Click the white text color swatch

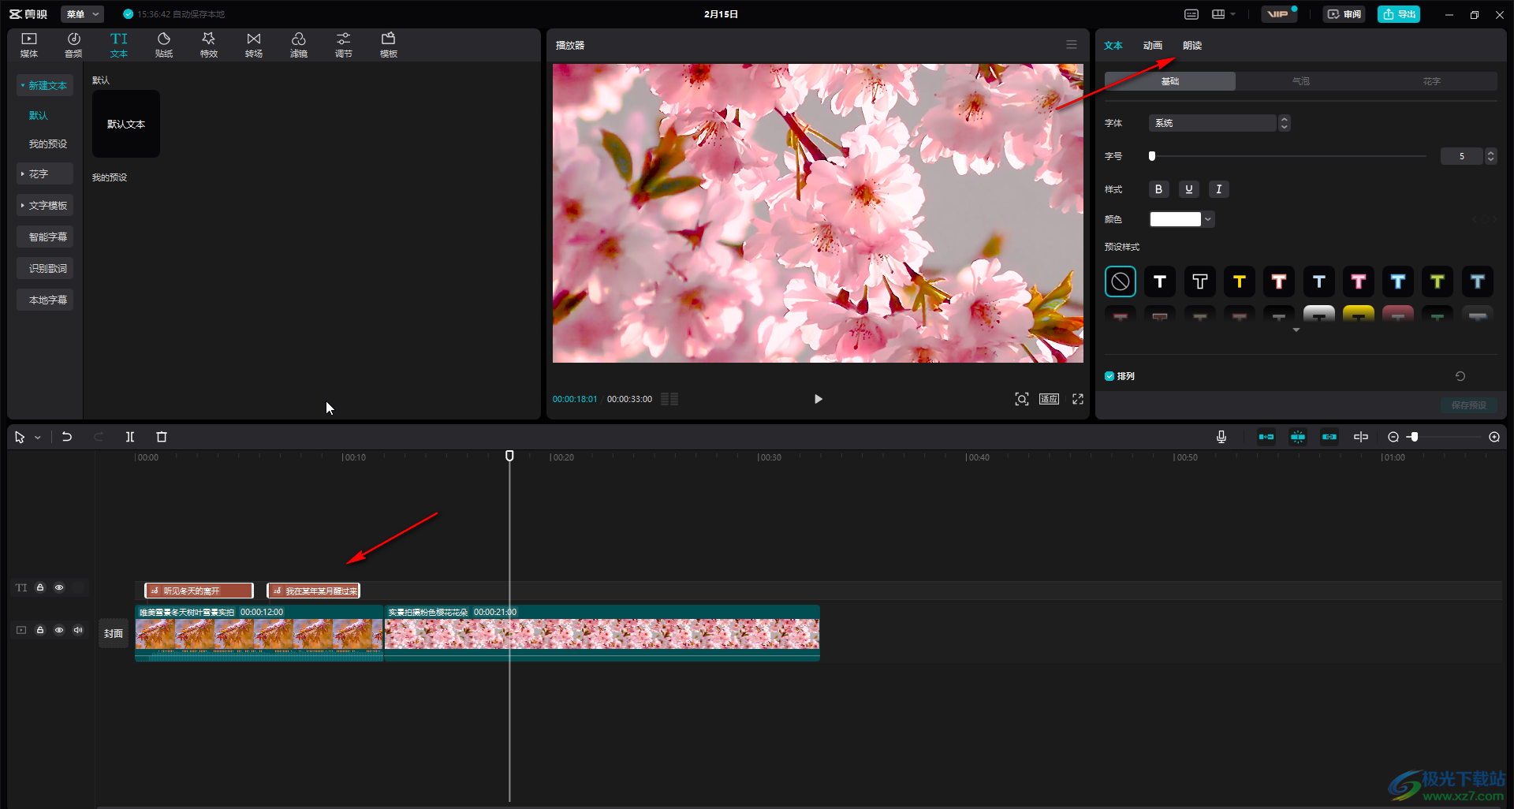[x=1175, y=219]
